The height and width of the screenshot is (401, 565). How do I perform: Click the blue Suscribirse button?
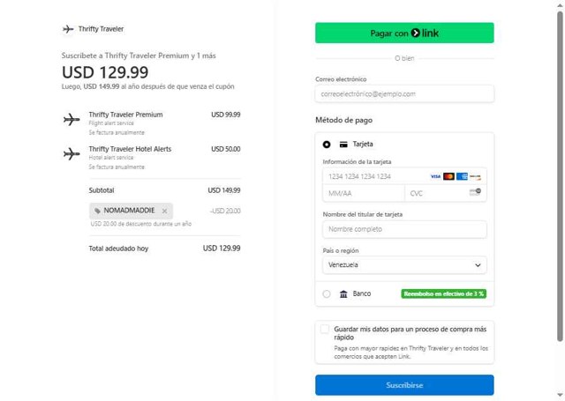point(404,385)
